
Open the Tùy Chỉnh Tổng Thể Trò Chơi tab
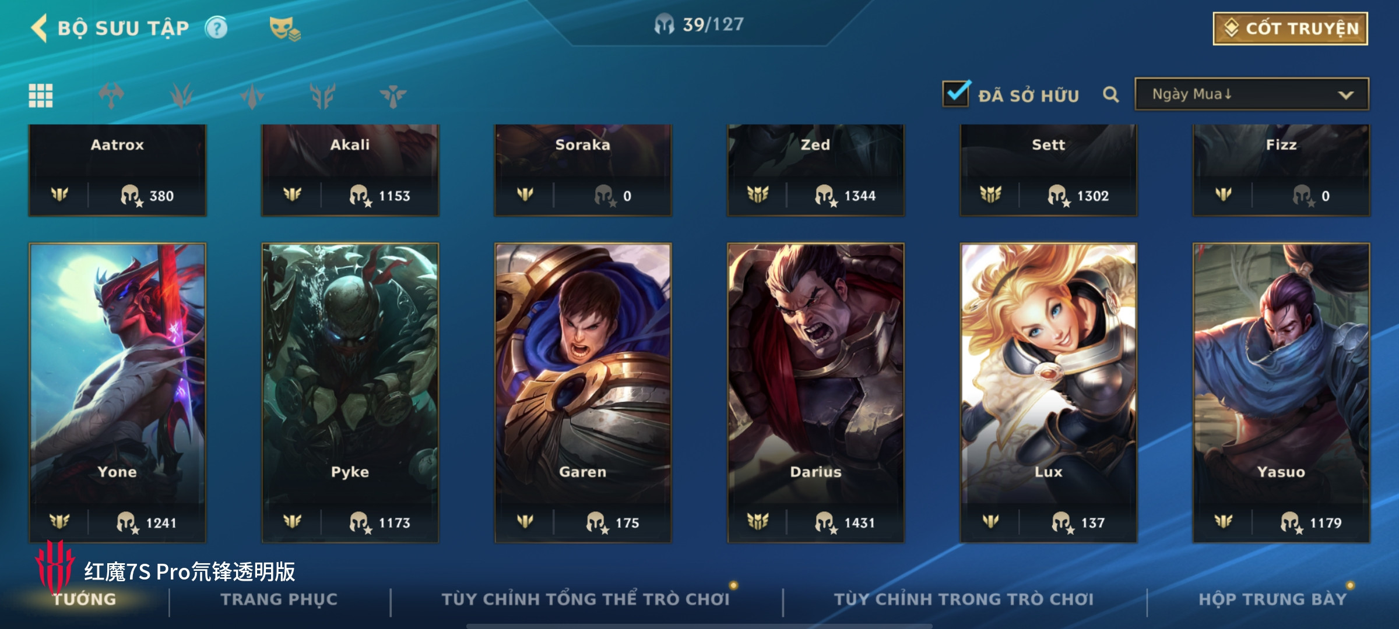(x=585, y=599)
